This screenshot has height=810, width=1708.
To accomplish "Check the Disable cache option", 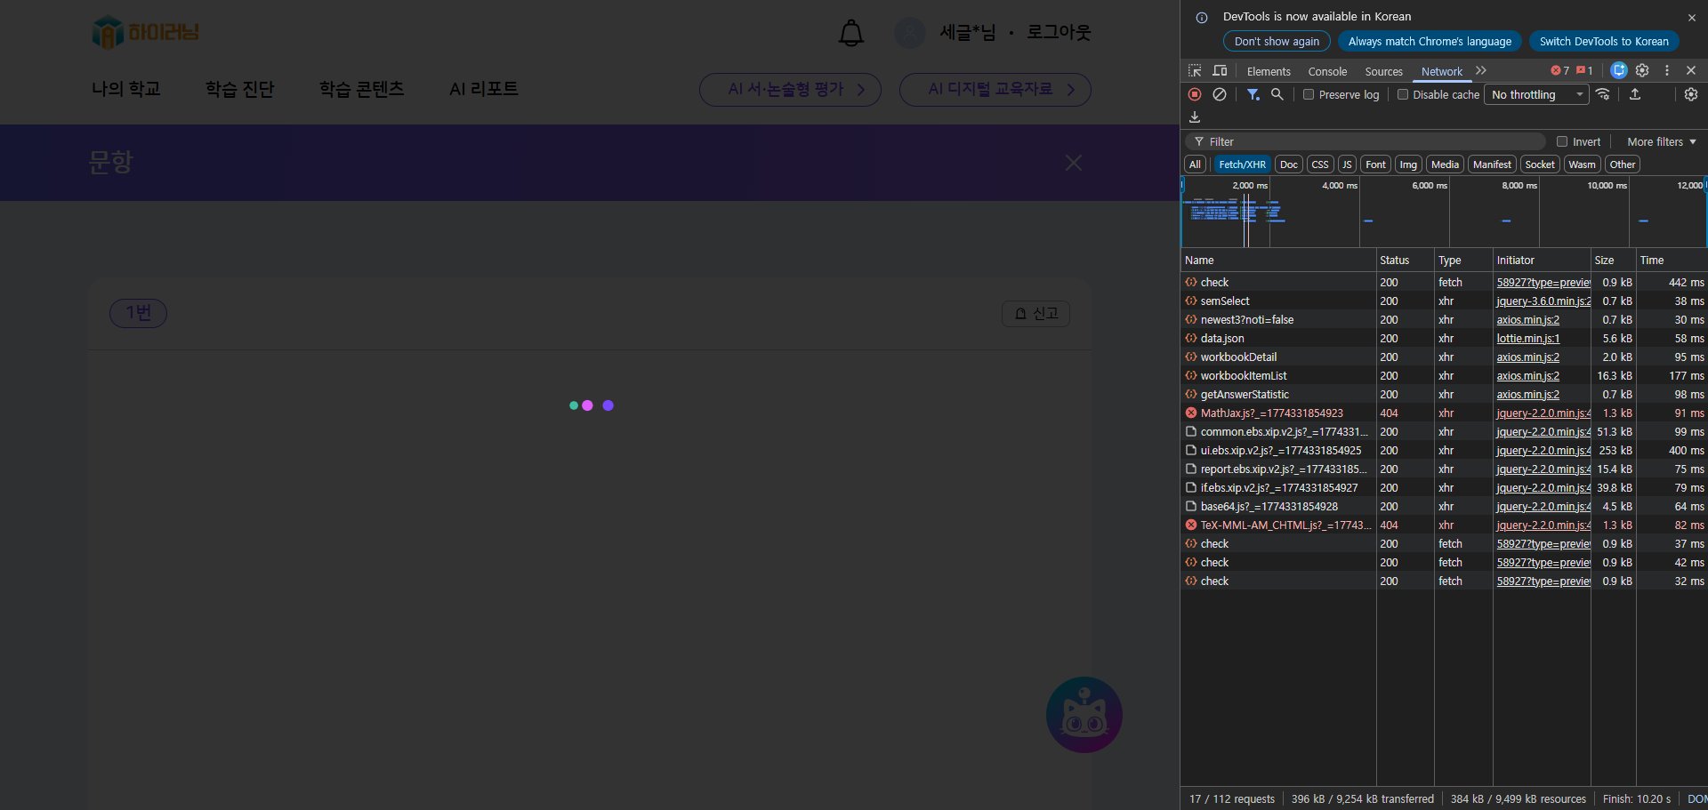I will [1403, 94].
